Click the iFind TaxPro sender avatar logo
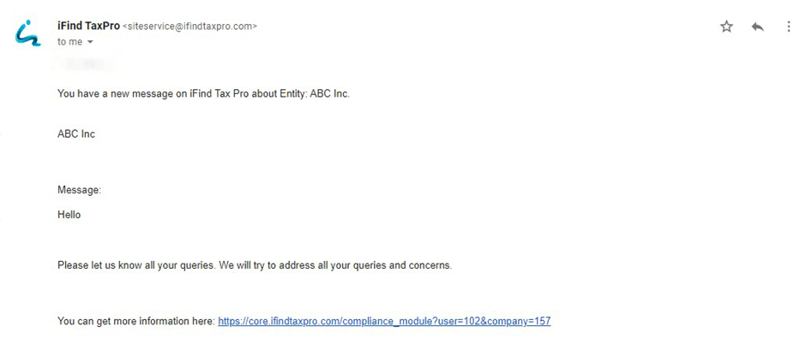Screen dimensions: 806x344 pos(29,33)
